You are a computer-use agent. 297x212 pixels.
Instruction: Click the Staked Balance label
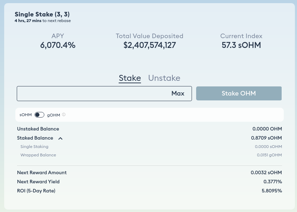[x=35, y=138]
